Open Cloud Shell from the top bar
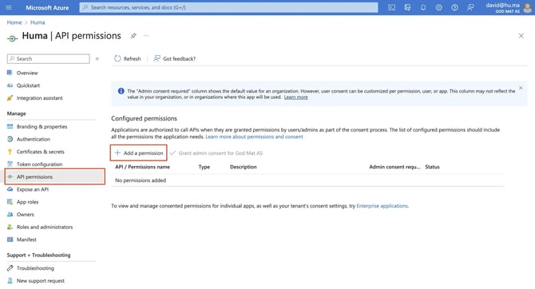 pos(392,7)
